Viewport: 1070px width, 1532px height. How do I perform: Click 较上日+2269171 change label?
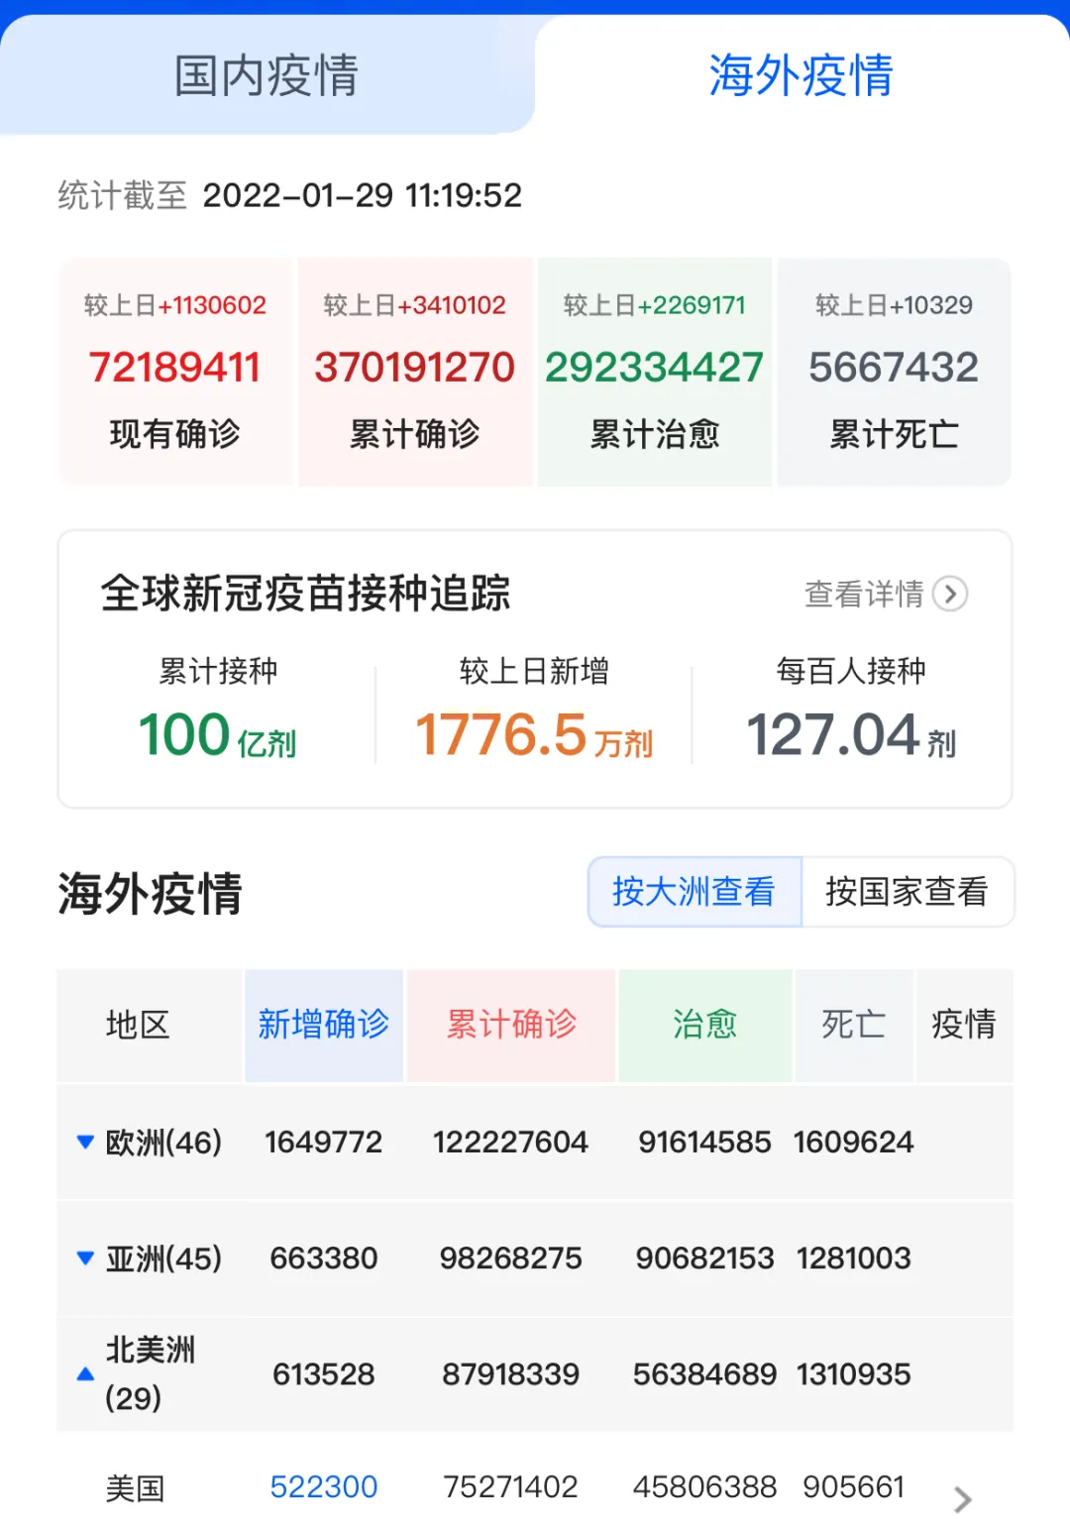pos(655,305)
